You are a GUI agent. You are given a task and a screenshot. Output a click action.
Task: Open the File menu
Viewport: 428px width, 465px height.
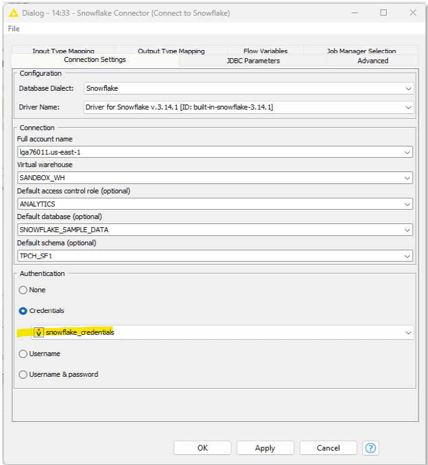(14, 29)
